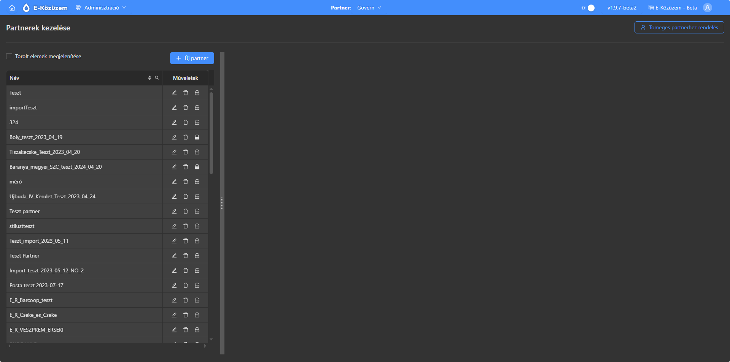Expand the Partner Govern dropdown
The height and width of the screenshot is (362, 730).
(x=369, y=8)
